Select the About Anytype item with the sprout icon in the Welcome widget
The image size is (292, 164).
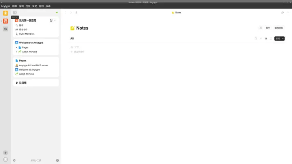(30, 52)
